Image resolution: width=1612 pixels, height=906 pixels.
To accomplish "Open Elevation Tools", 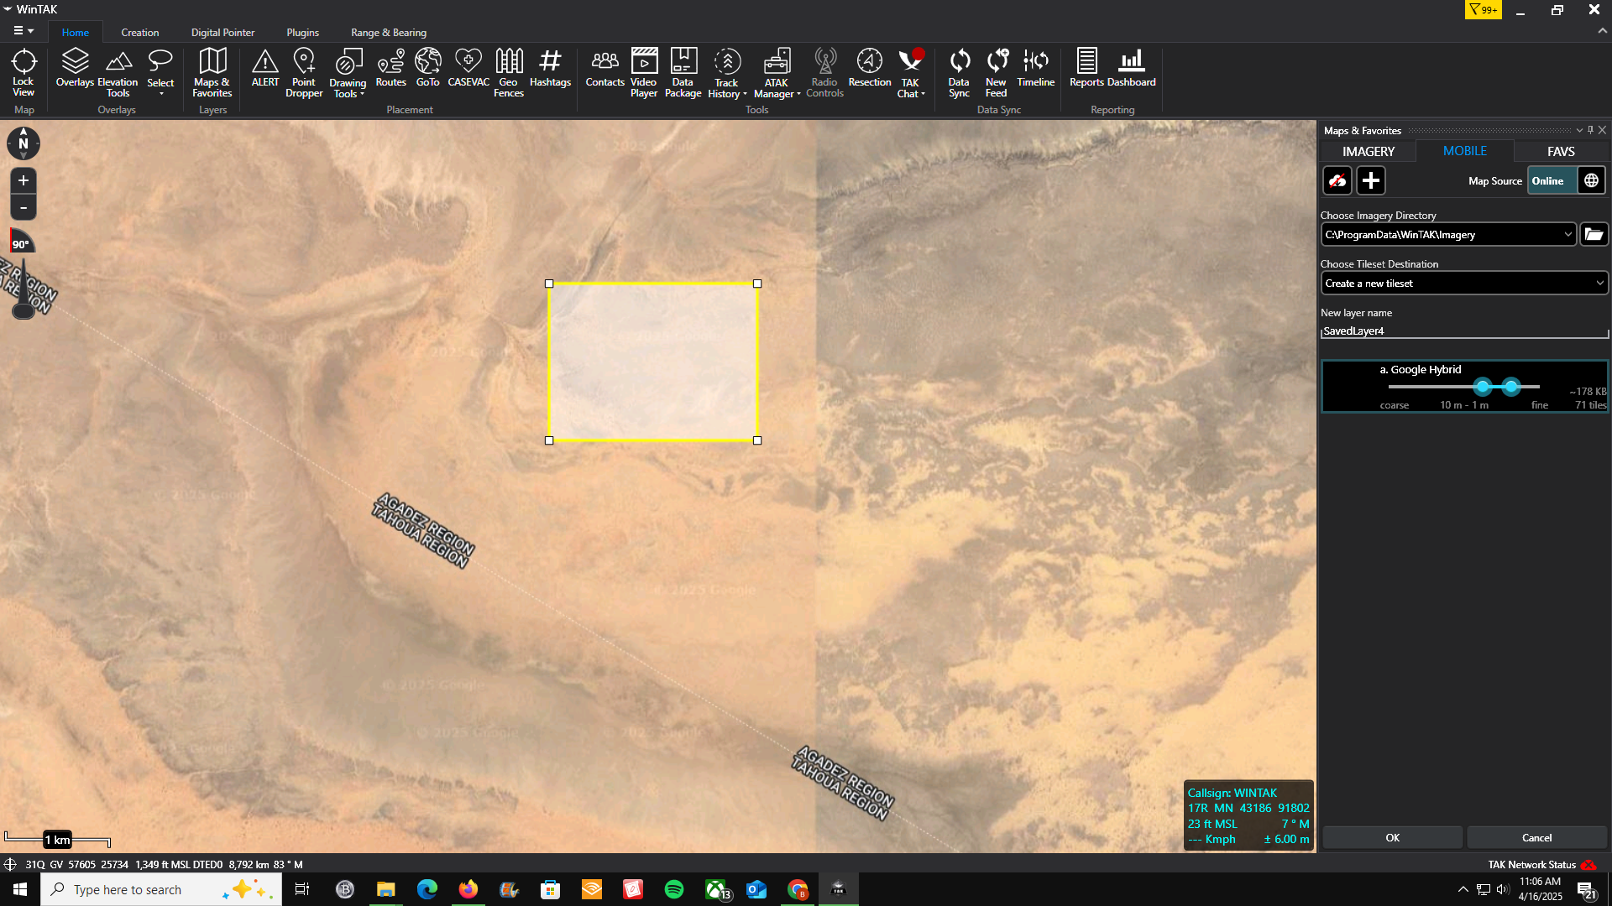I will [118, 72].
